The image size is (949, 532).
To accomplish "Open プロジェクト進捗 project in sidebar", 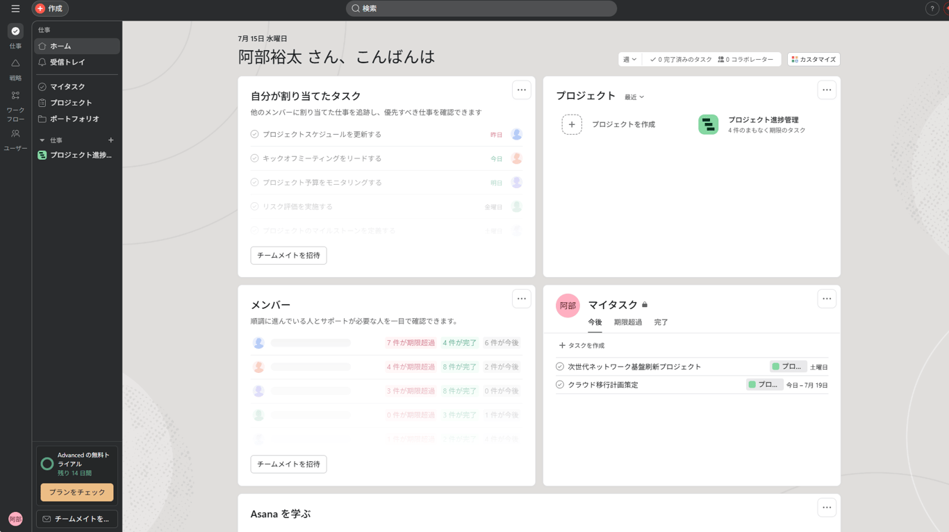I will [x=77, y=156].
